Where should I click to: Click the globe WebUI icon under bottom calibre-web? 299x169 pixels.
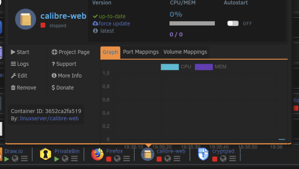tap(168, 159)
